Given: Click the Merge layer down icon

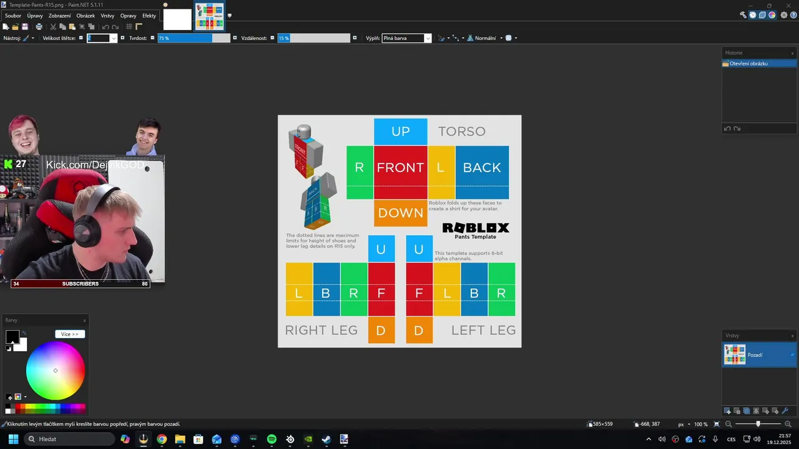Looking at the screenshot, I should [x=756, y=410].
